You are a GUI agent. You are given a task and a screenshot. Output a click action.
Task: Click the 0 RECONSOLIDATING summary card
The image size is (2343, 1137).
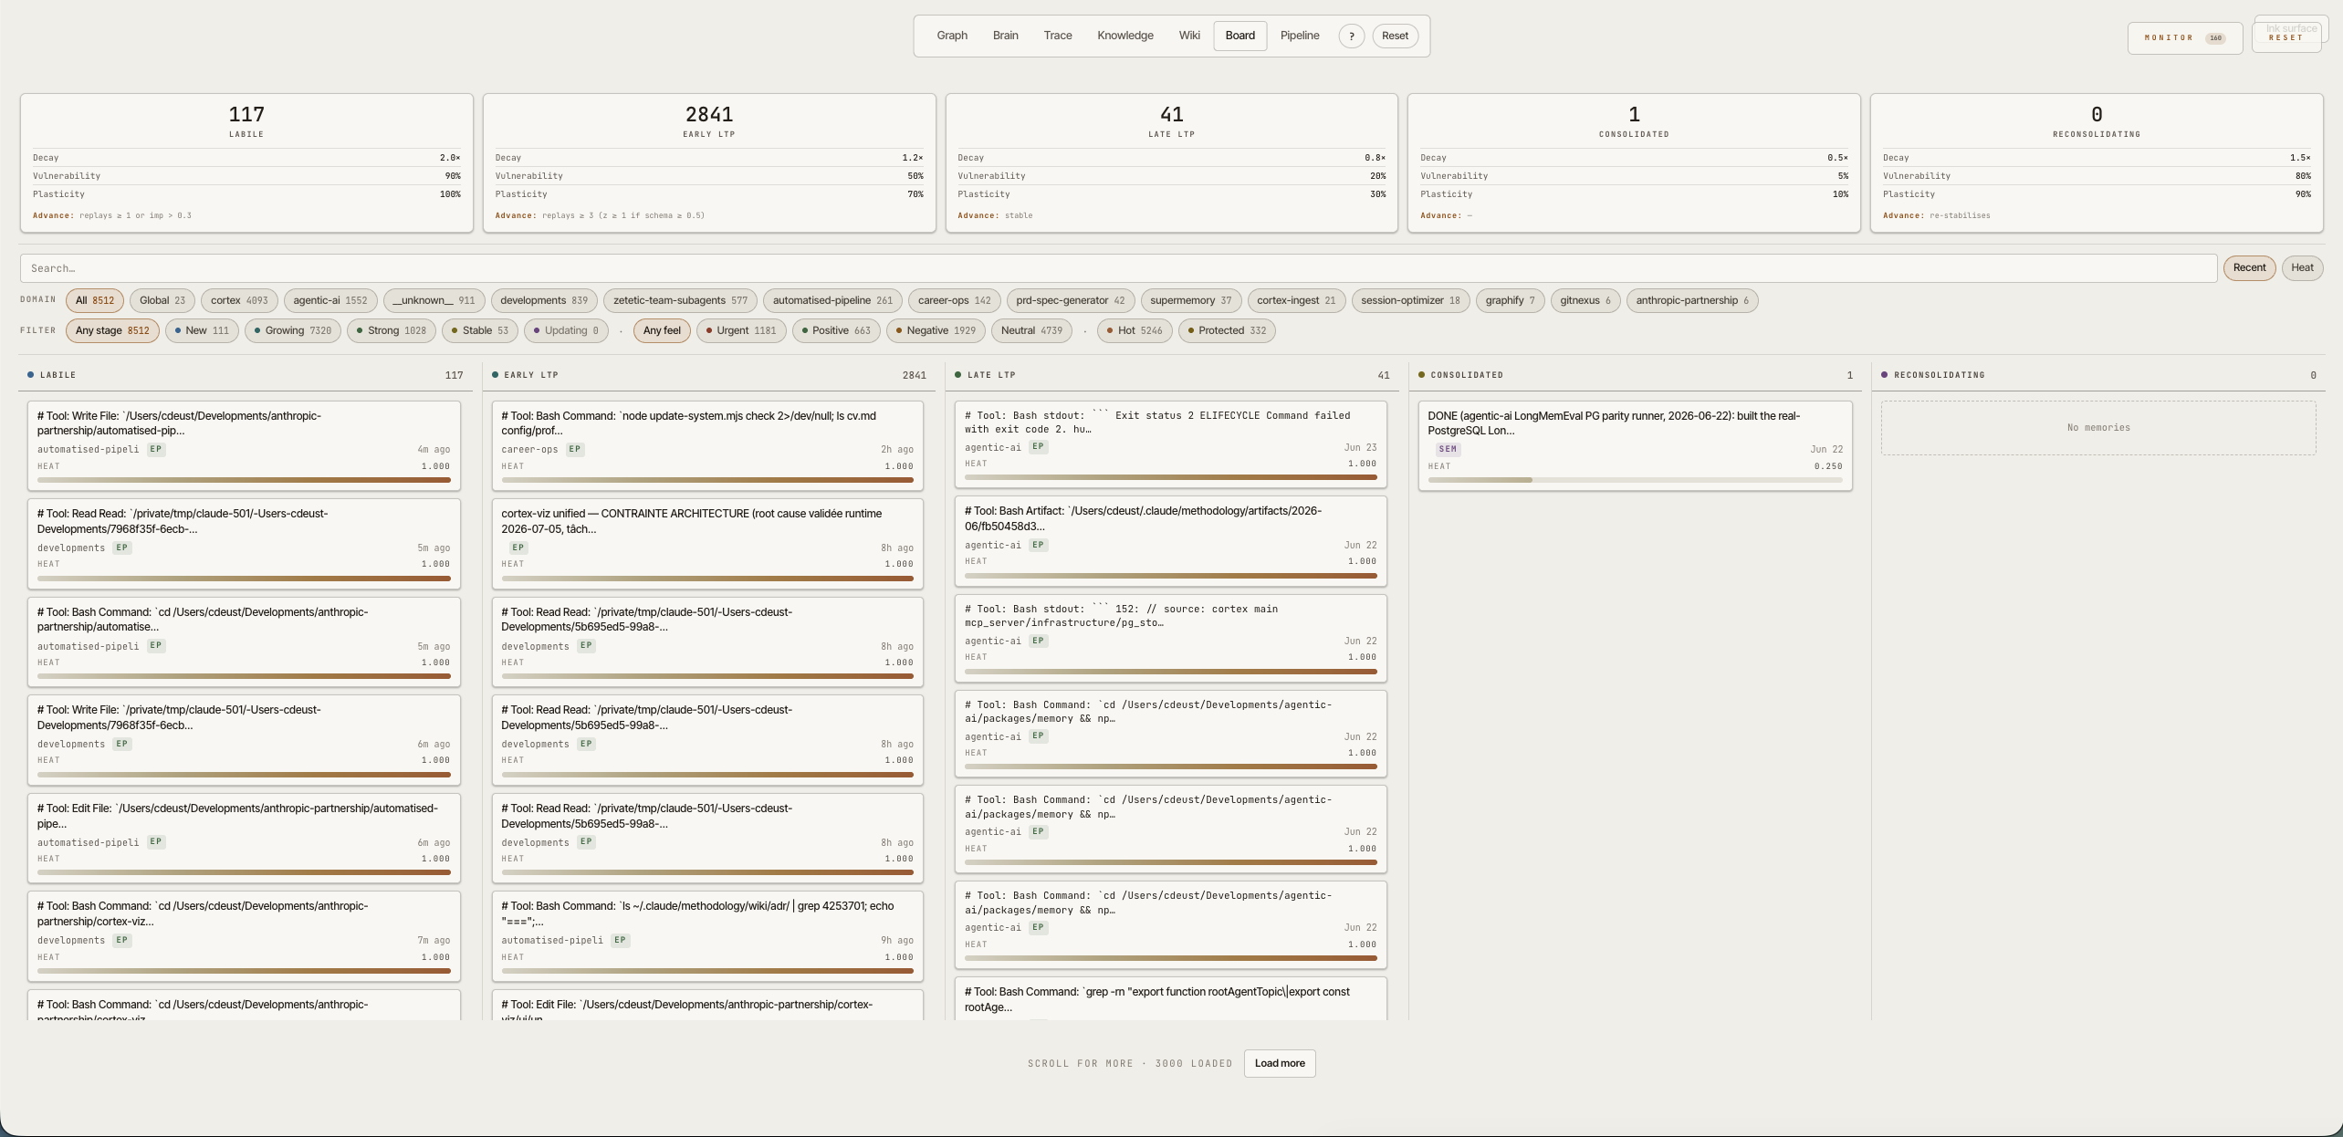tap(2097, 162)
